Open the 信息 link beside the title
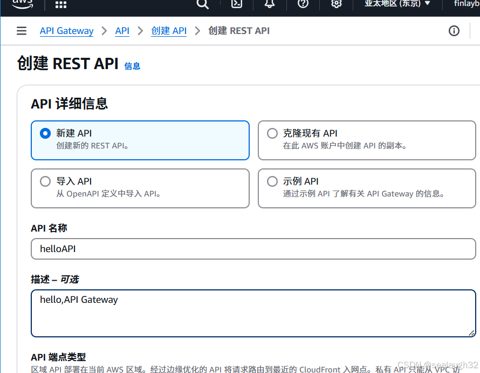 [x=132, y=66]
